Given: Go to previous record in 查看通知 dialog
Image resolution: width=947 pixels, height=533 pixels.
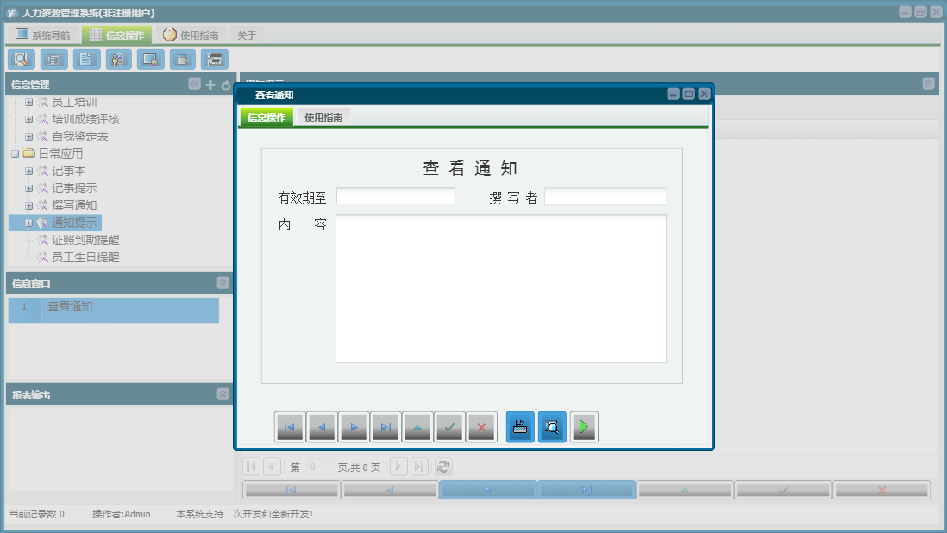Looking at the screenshot, I should 322,428.
